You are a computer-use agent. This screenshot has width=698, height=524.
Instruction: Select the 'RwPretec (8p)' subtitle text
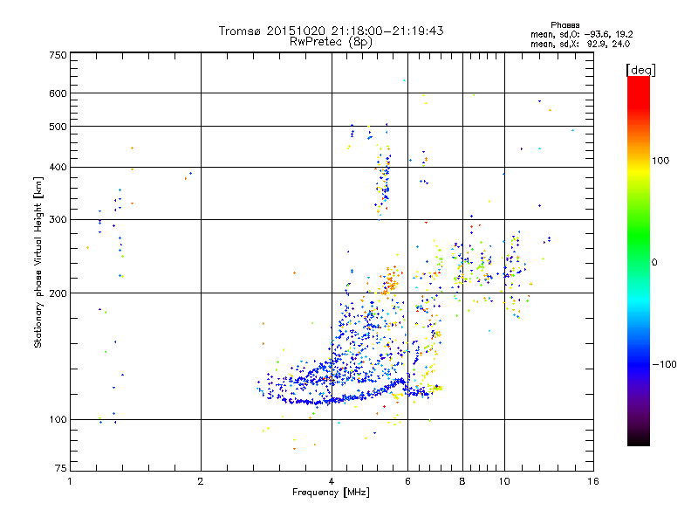point(331,42)
